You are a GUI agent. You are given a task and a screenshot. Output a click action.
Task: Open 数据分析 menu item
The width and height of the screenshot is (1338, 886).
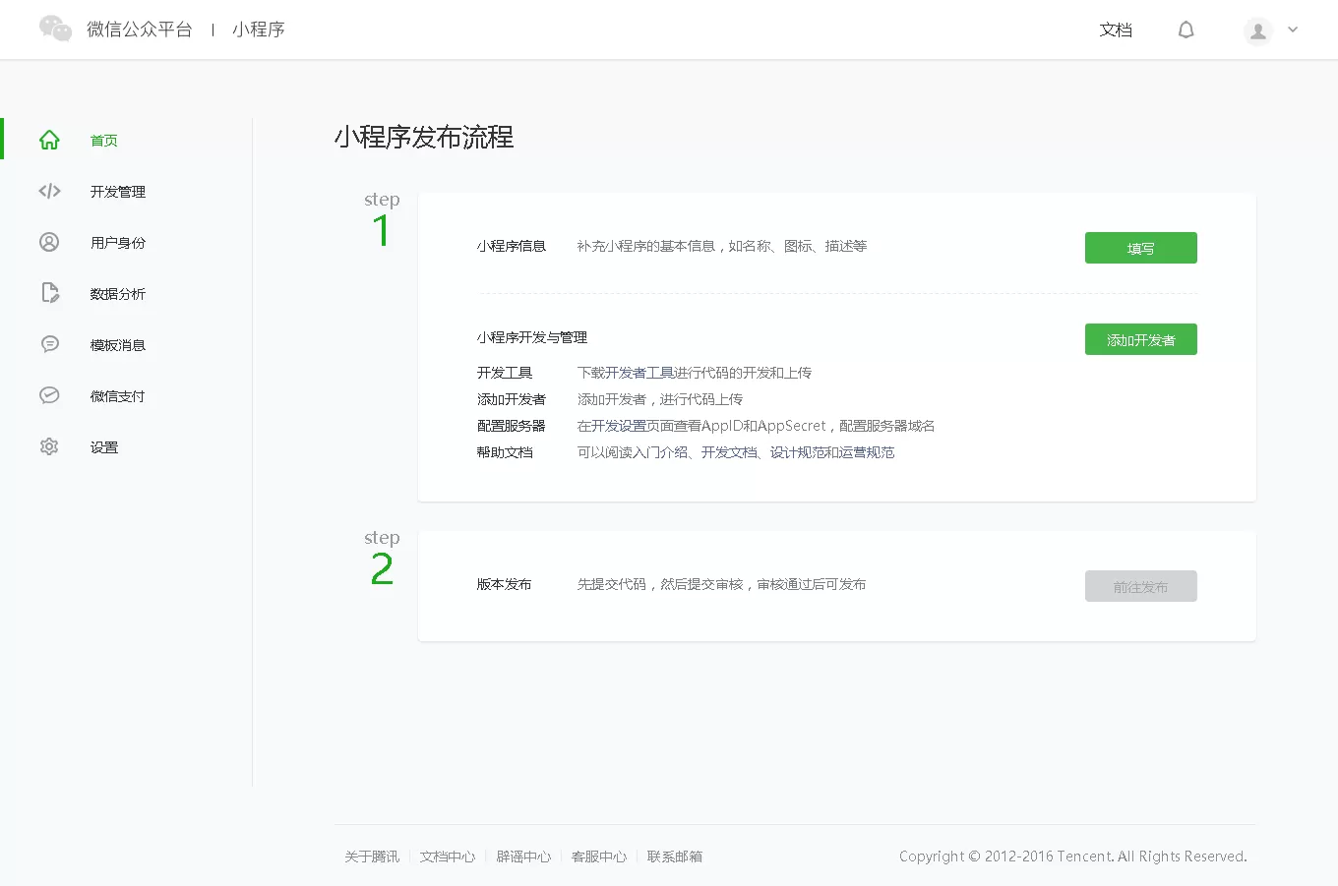pos(118,294)
